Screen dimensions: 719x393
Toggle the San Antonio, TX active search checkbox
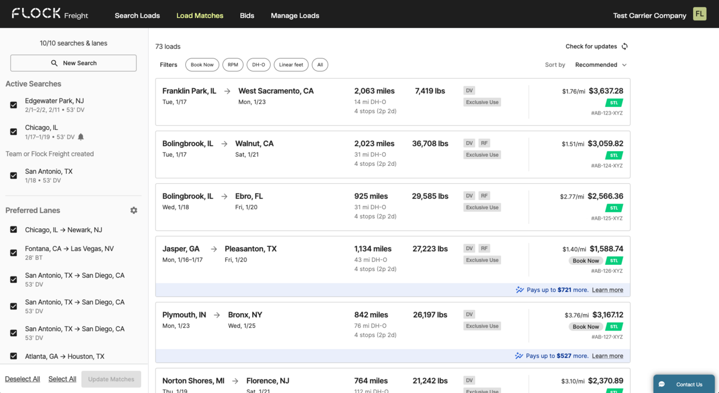[x=13, y=175]
